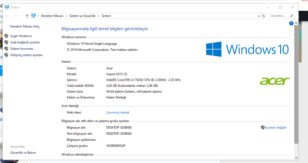The image size is (308, 163).
Task: Click the shield icon beside Ayarları değiştir
Action: (262, 127)
